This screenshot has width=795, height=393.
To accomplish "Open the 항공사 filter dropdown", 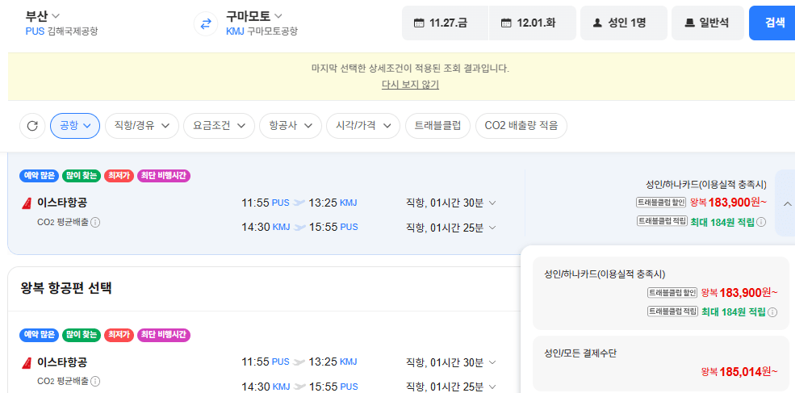I will pos(291,126).
